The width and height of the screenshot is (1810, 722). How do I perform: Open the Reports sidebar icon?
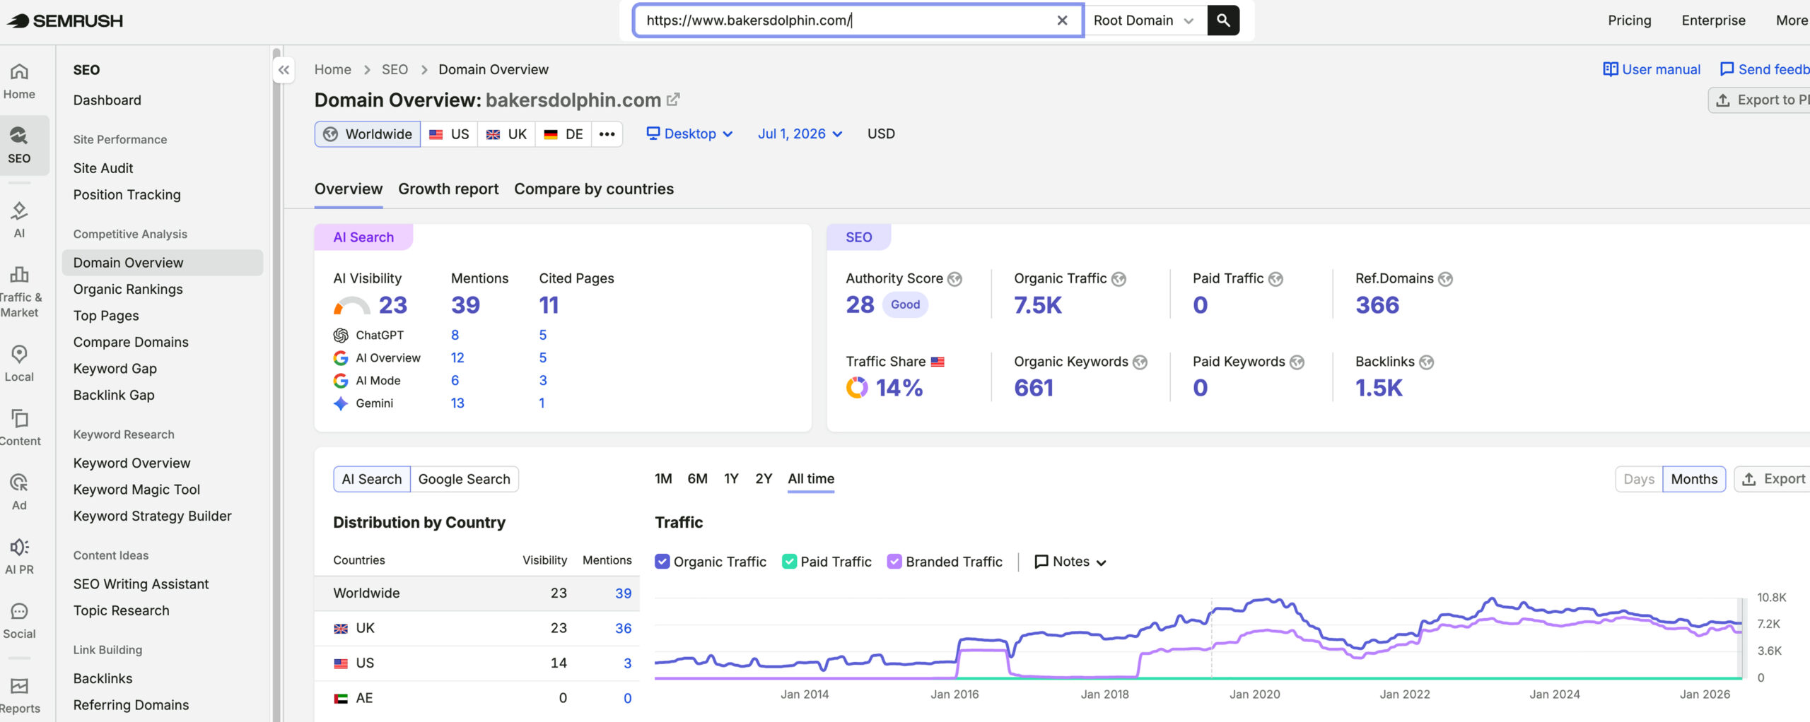(19, 696)
